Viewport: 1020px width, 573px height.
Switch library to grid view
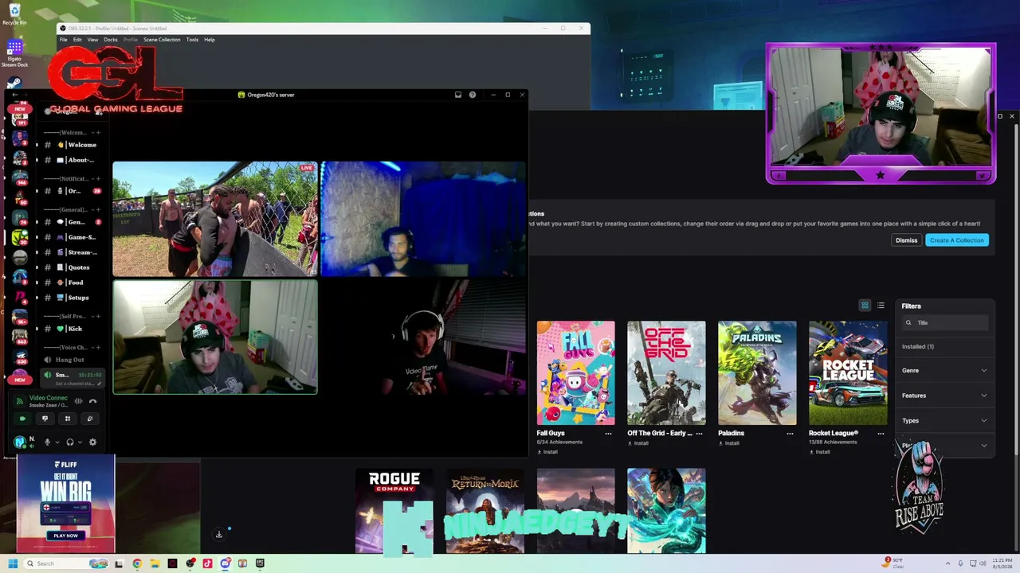pyautogui.click(x=865, y=306)
